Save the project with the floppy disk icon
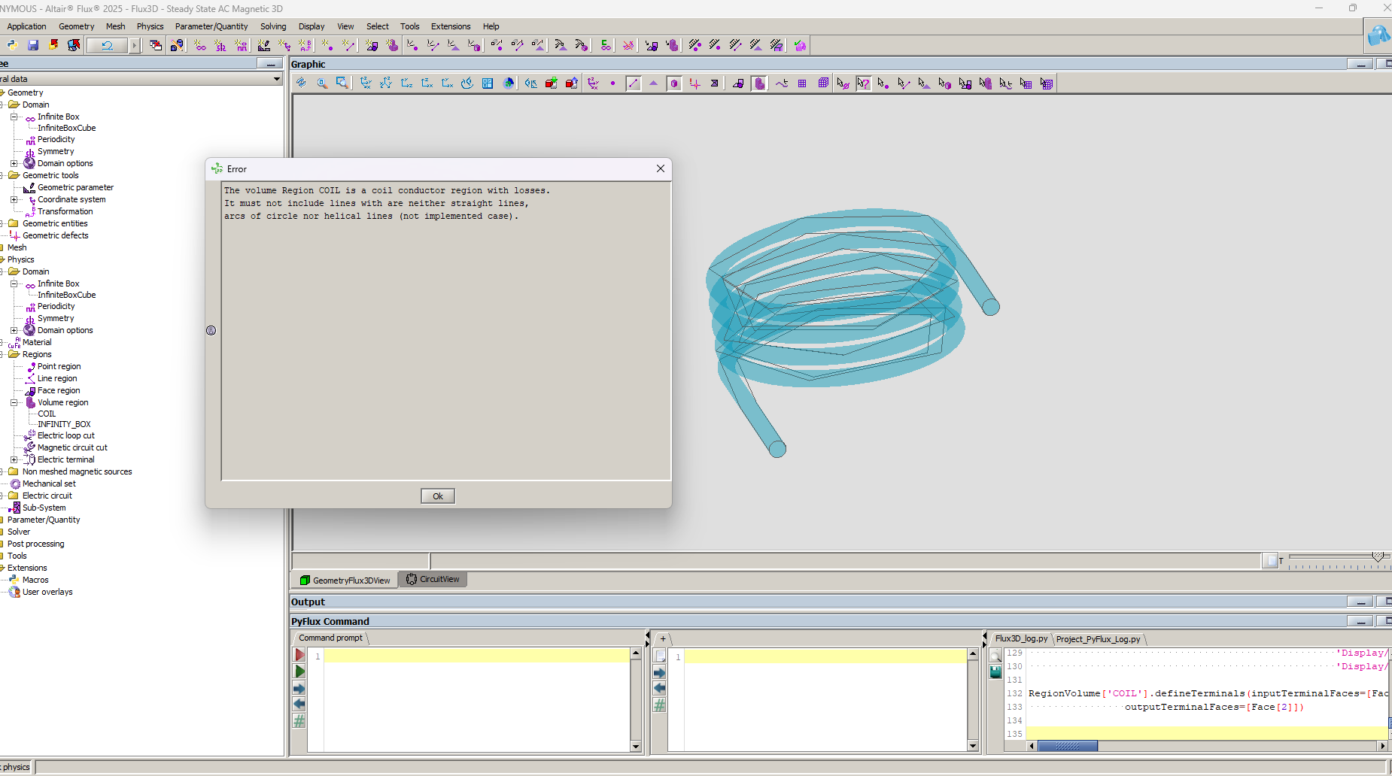 pos(33,45)
